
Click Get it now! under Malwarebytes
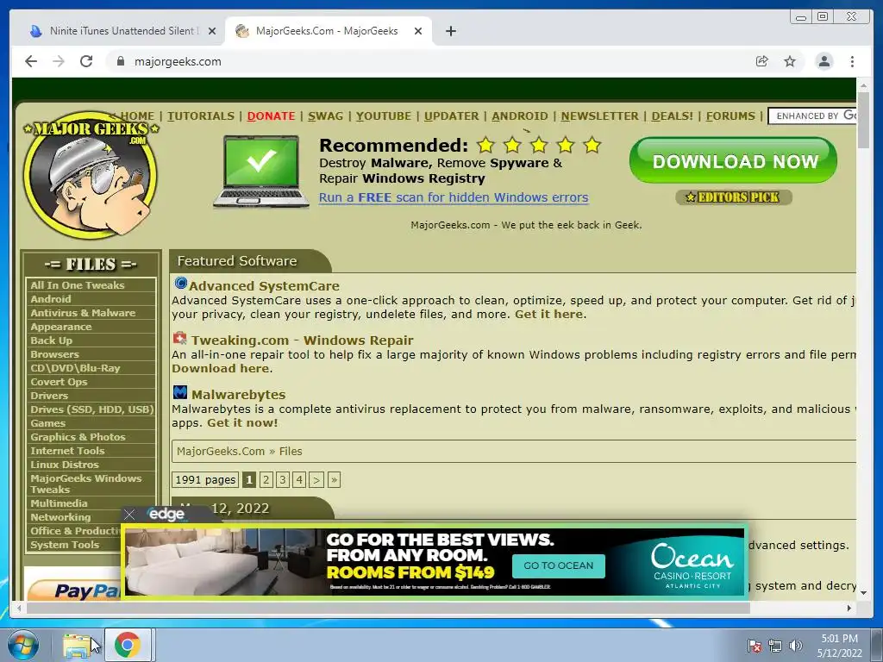(x=242, y=422)
